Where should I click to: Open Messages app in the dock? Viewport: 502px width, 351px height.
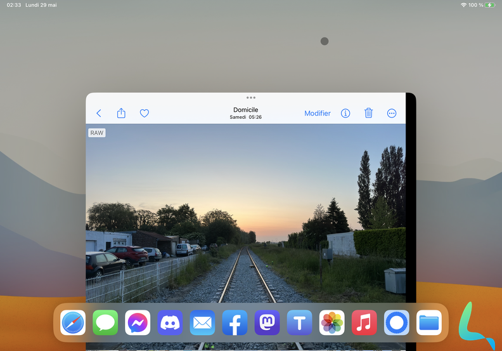105,322
